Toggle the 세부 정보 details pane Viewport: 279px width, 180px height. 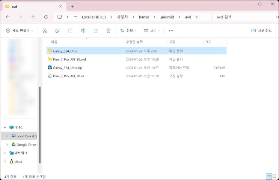point(262,31)
